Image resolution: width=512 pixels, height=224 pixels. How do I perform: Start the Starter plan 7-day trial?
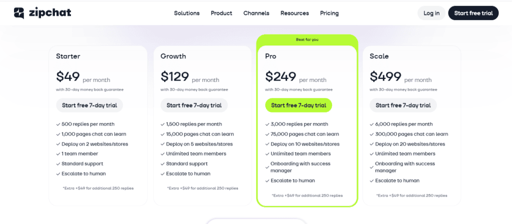pyautogui.click(x=89, y=105)
